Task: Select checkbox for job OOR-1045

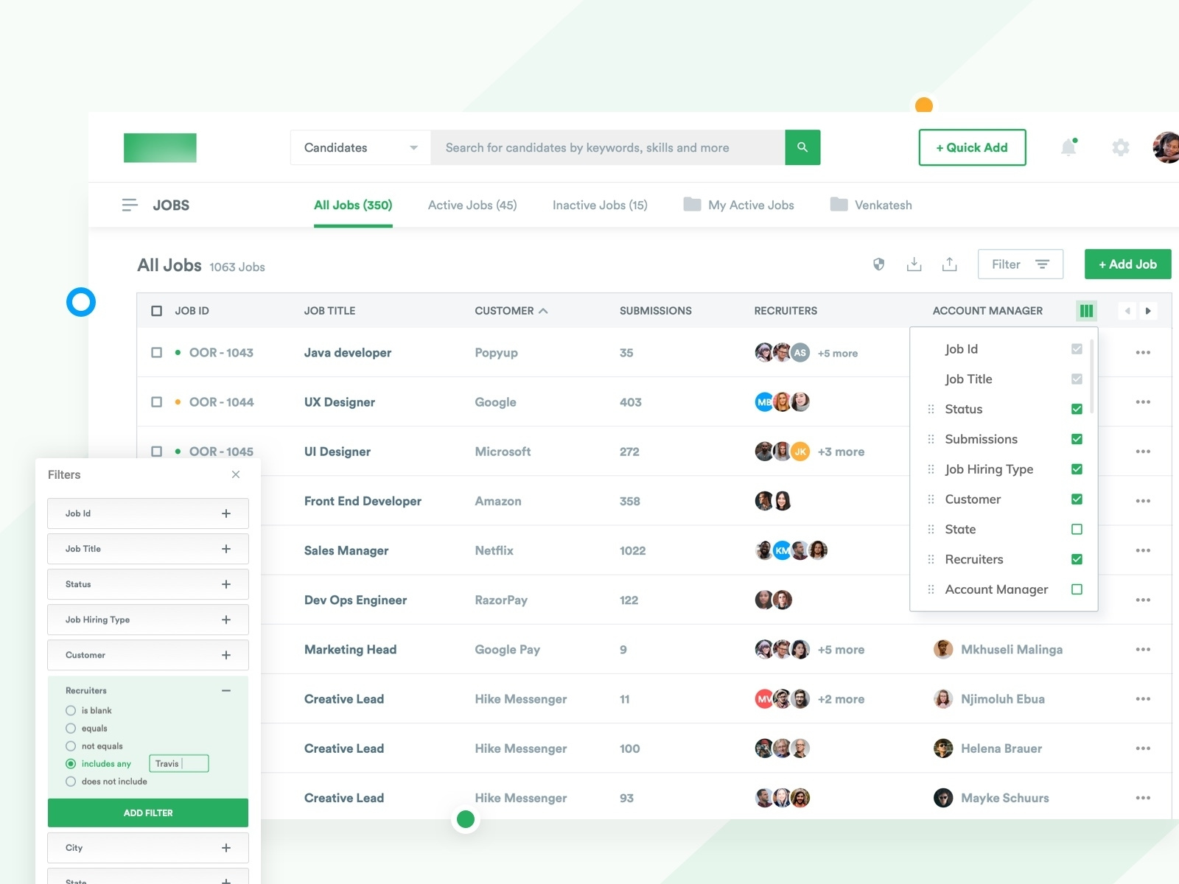Action: (156, 452)
